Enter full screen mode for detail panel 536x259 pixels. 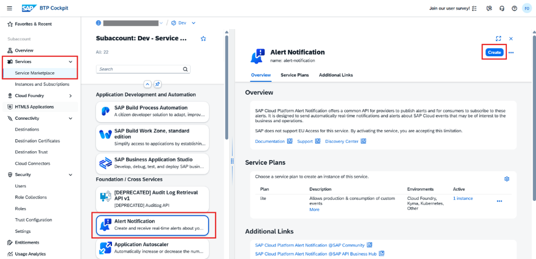coord(499,39)
